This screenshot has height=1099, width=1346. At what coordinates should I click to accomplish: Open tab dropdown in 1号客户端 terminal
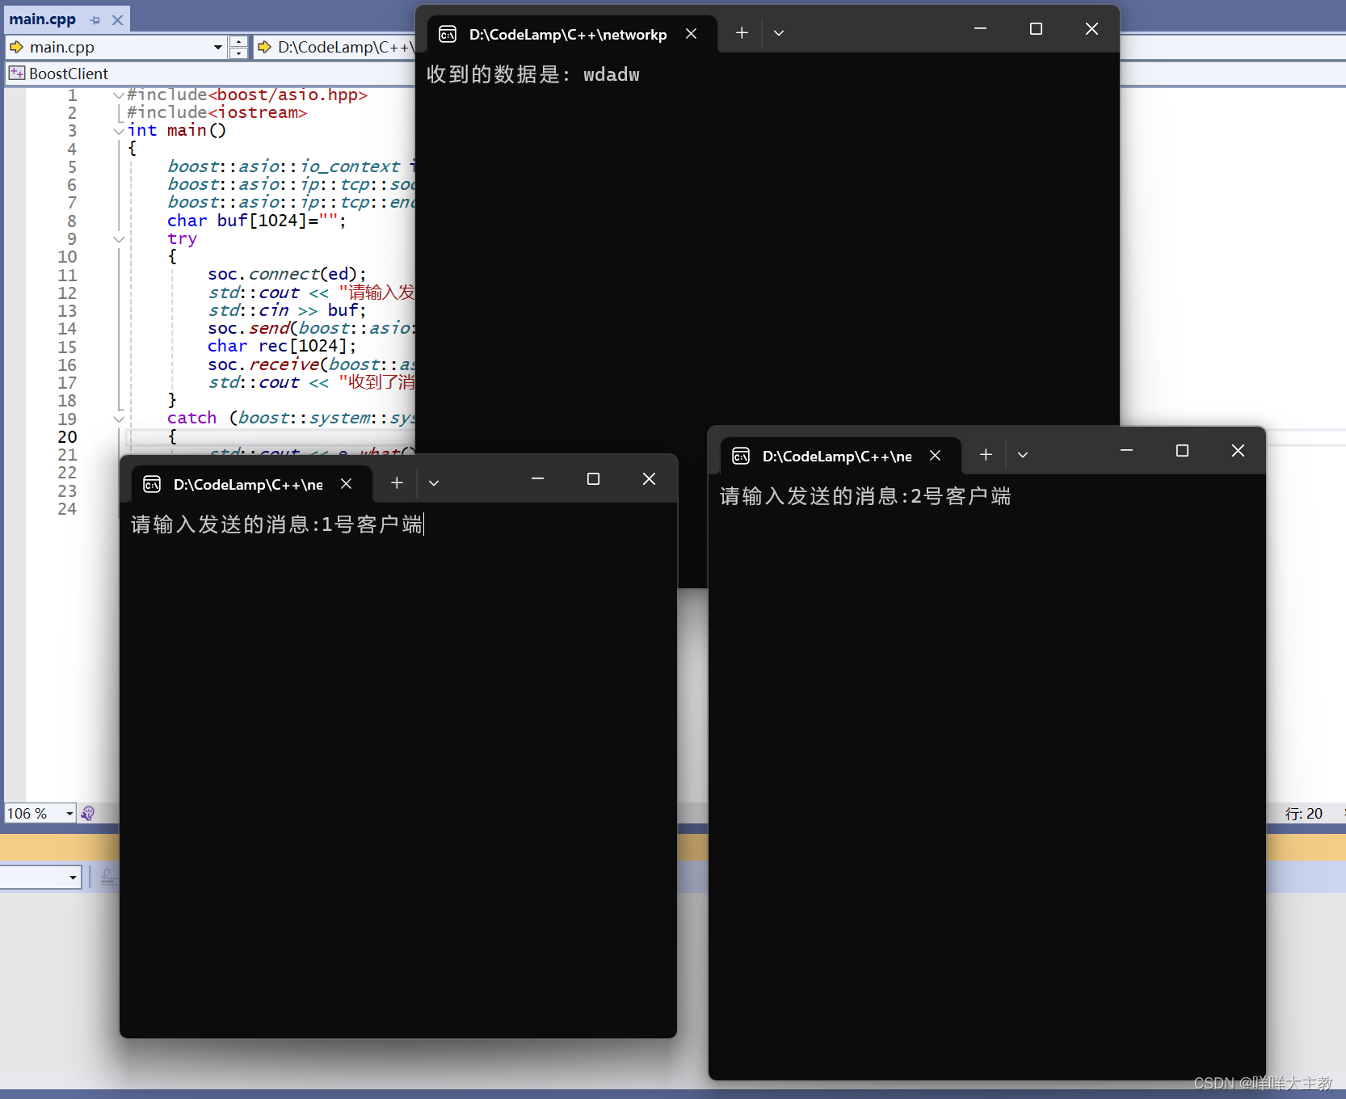pyautogui.click(x=434, y=483)
